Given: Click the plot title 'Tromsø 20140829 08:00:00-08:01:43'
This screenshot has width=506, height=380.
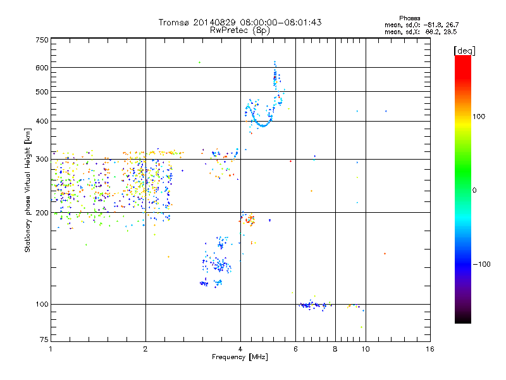Looking at the screenshot, I should (x=240, y=22).
